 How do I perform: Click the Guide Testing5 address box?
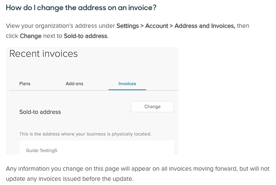97,147
